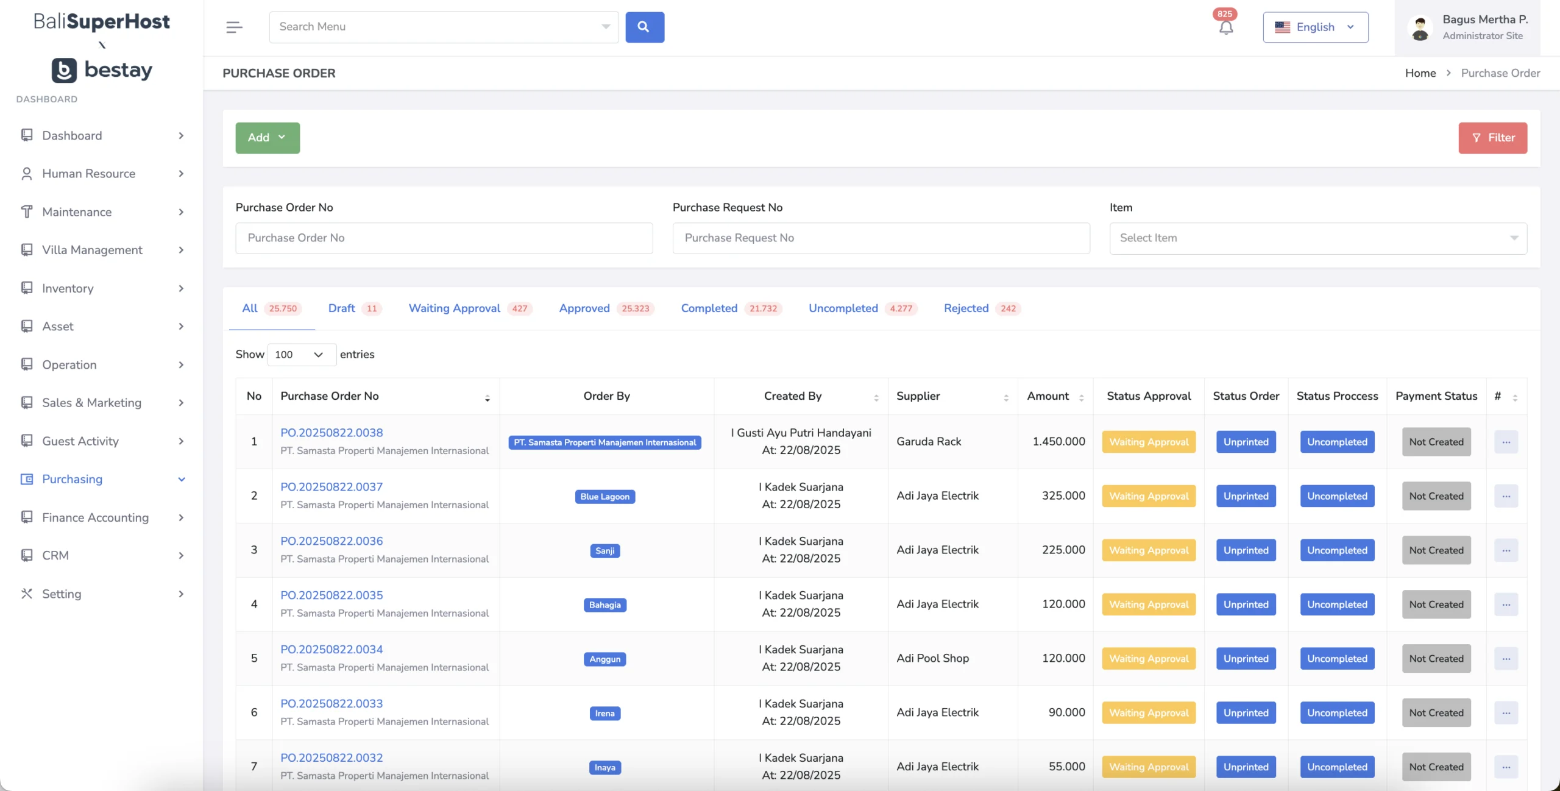Expand the Inventory menu chevron
This screenshot has width=1560, height=791.
[x=181, y=288]
